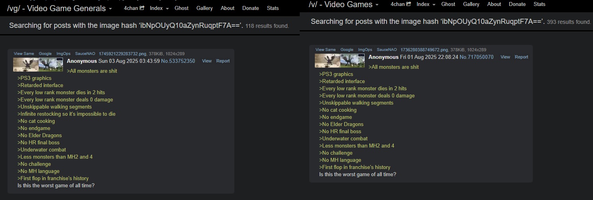Click ImgOps link in /v/ post
Image resolution: width=593 pixels, height=200 pixels.
(x=365, y=50)
